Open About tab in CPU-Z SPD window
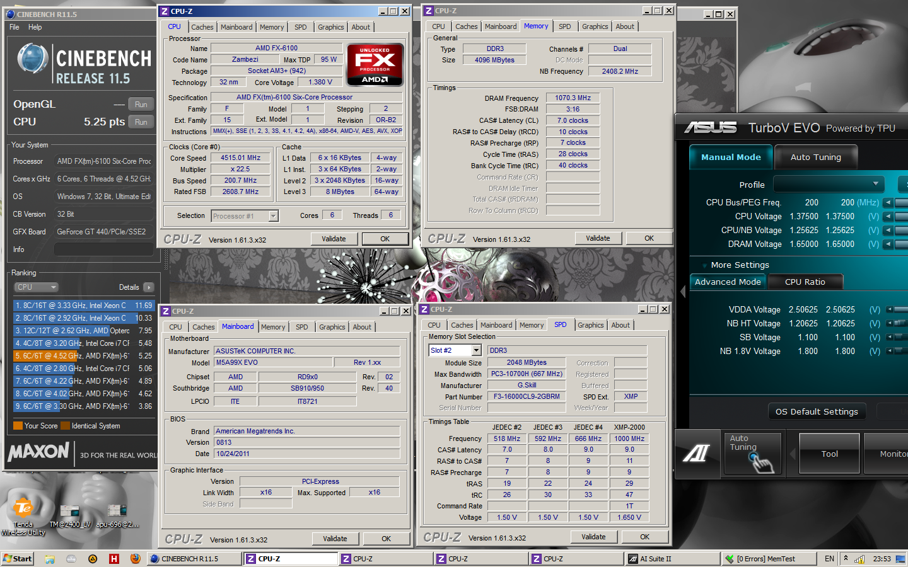Image resolution: width=908 pixels, height=567 pixels. (x=620, y=325)
